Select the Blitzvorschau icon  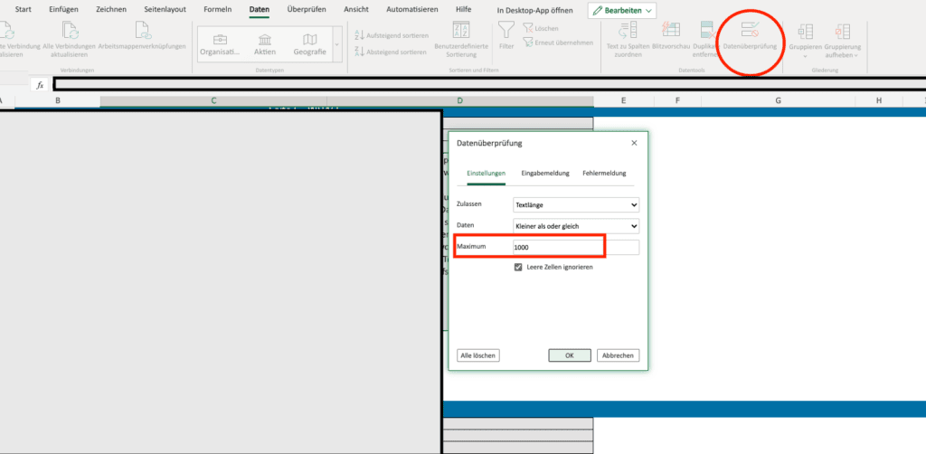670,33
